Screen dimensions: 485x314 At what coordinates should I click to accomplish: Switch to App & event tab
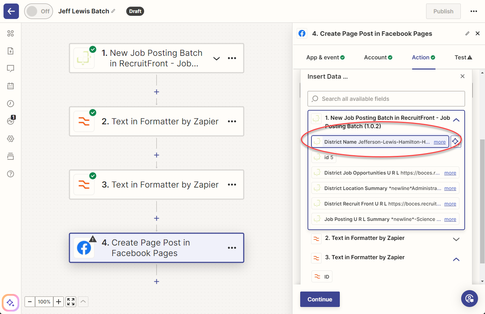point(325,57)
